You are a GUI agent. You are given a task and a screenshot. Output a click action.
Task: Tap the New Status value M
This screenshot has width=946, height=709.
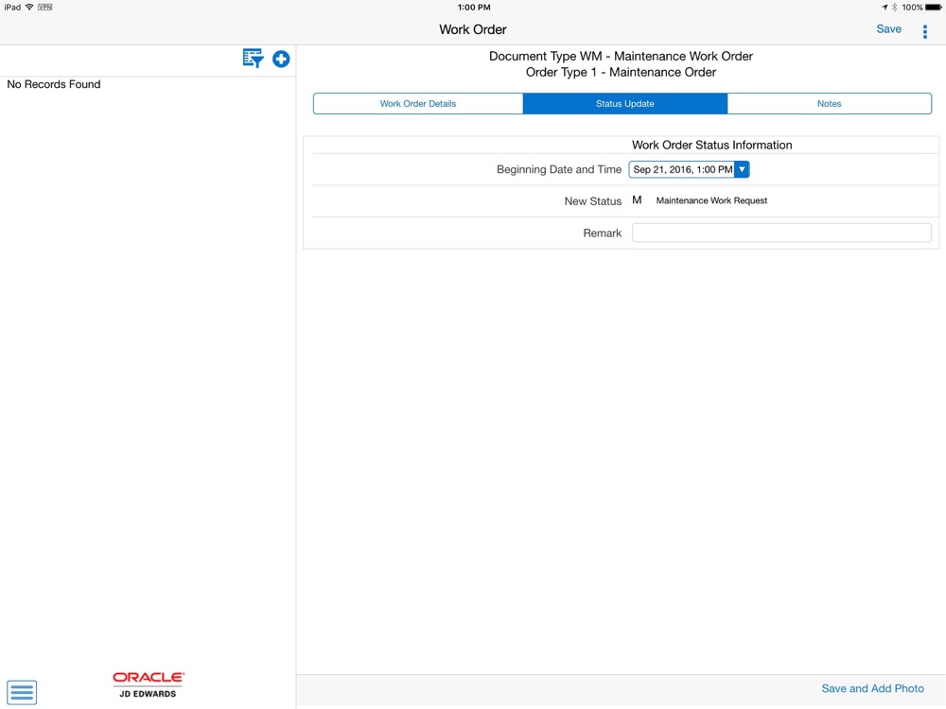pyautogui.click(x=637, y=200)
